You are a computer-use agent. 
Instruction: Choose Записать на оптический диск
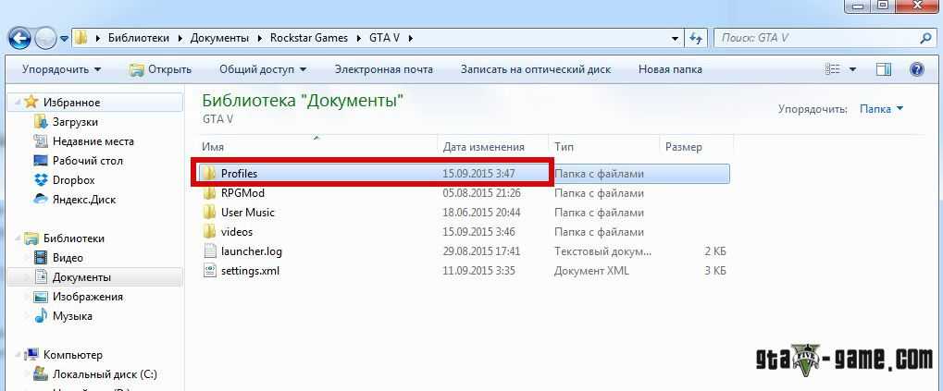[536, 69]
